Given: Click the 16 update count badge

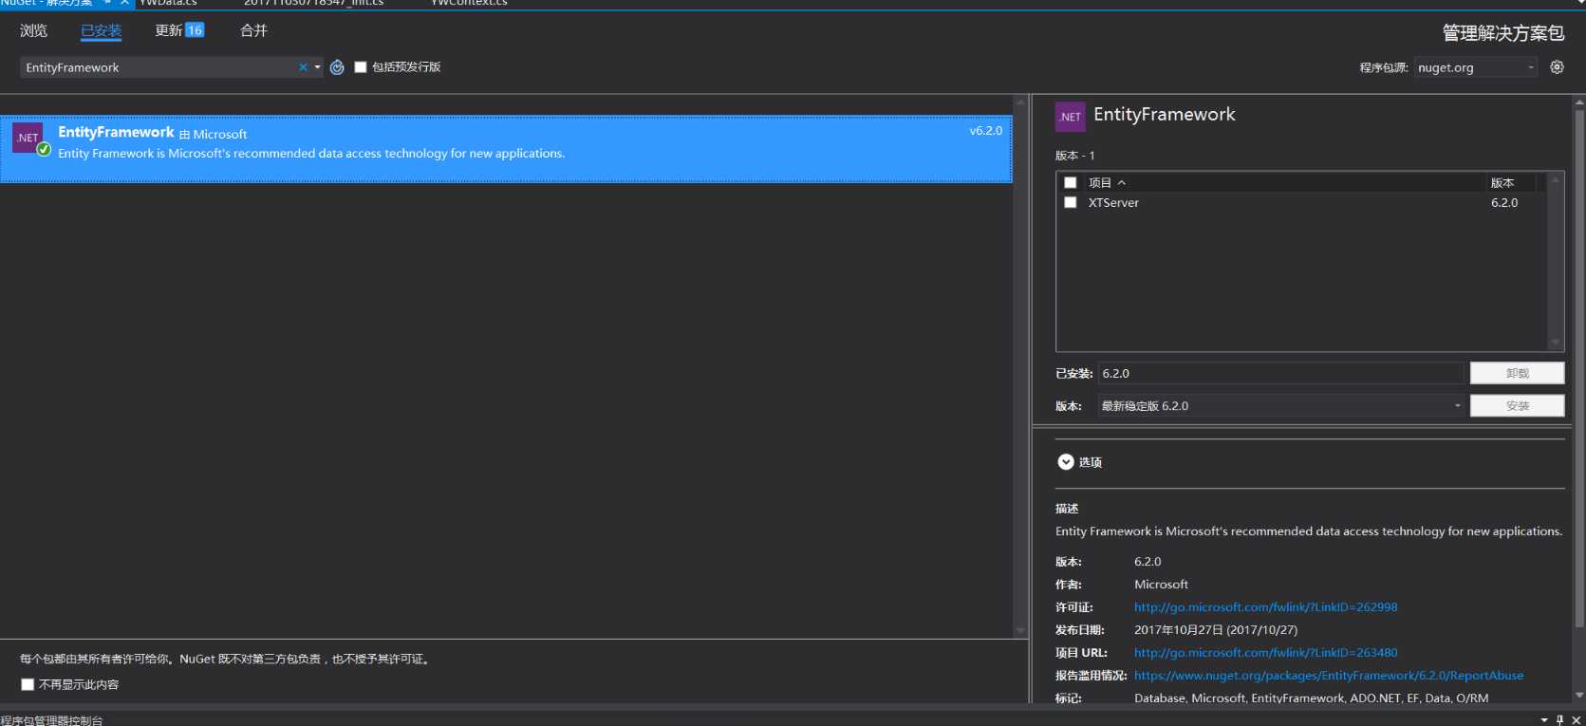Looking at the screenshot, I should [x=195, y=30].
